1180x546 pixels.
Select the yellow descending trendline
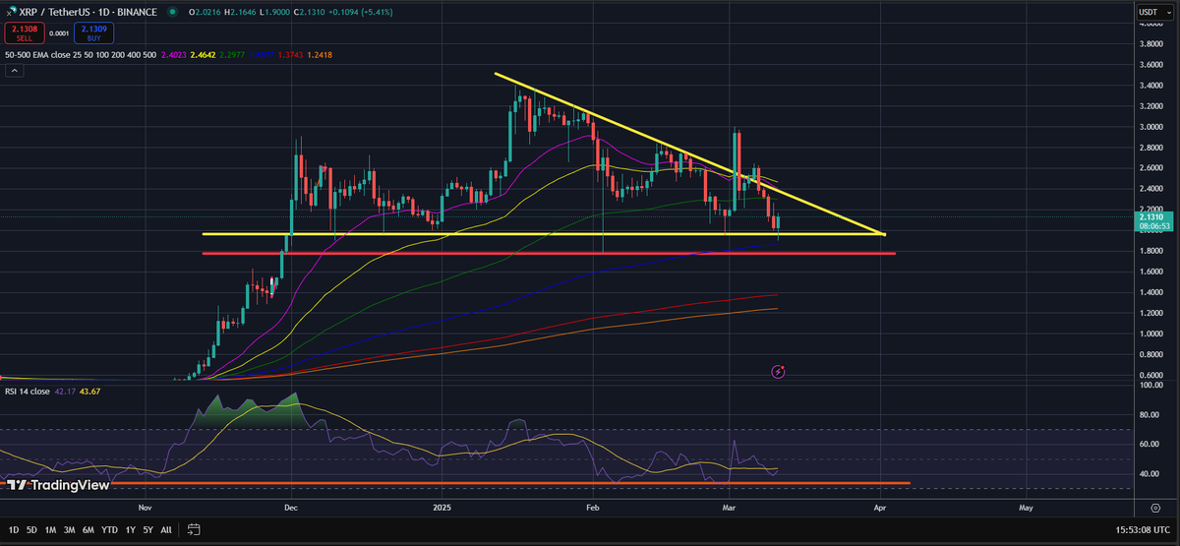coord(688,153)
